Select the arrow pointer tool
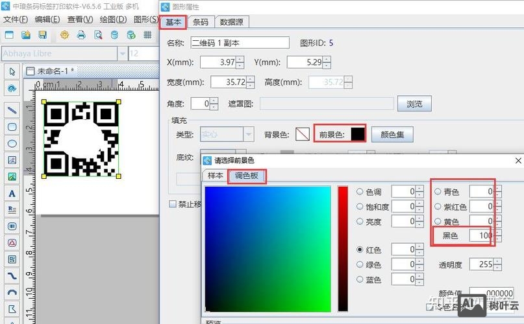Image resolution: width=524 pixels, height=324 pixels. pos(12,72)
